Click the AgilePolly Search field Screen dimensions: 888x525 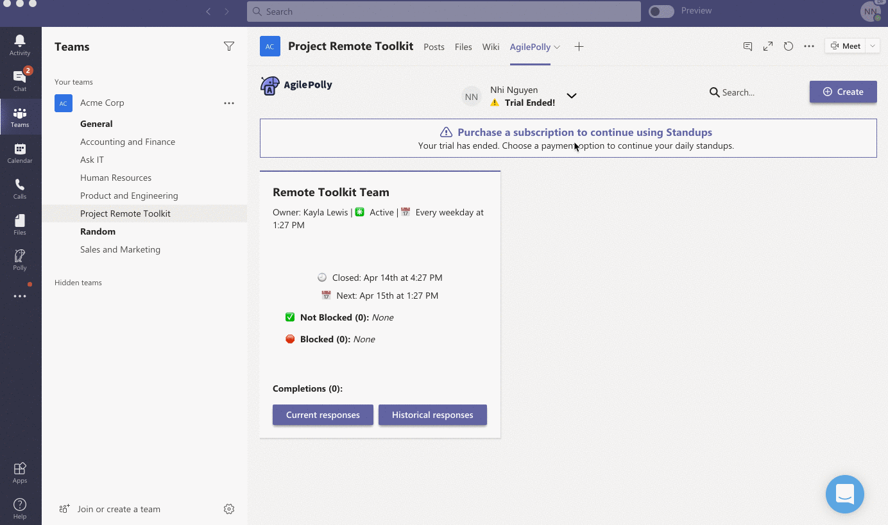(738, 92)
